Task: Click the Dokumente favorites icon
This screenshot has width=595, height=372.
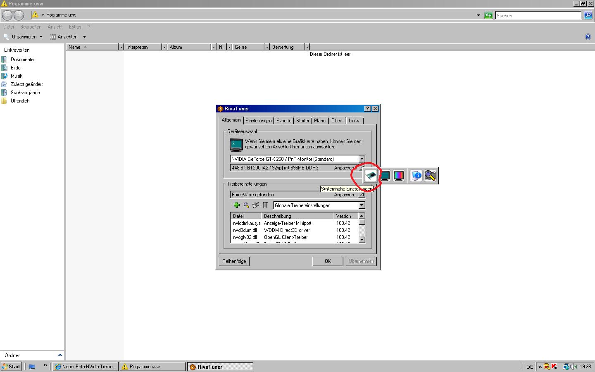Action: click(5, 60)
